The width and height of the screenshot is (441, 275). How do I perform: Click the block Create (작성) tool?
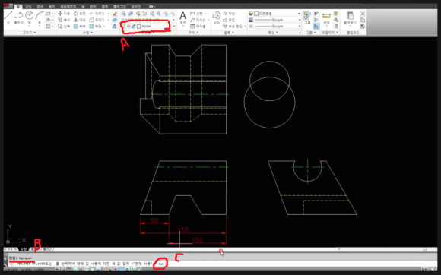[x=229, y=14]
